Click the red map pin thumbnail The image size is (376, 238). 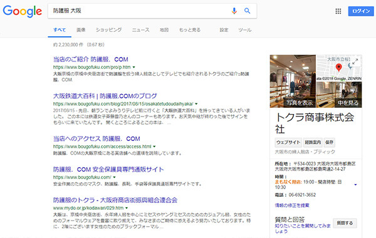pos(338,68)
